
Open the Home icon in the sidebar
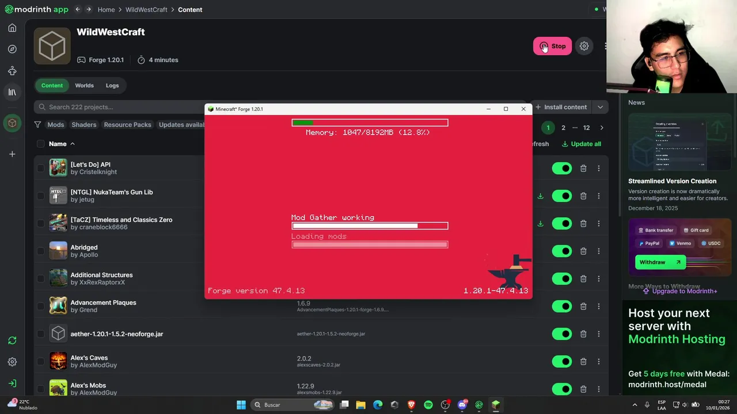pyautogui.click(x=12, y=28)
